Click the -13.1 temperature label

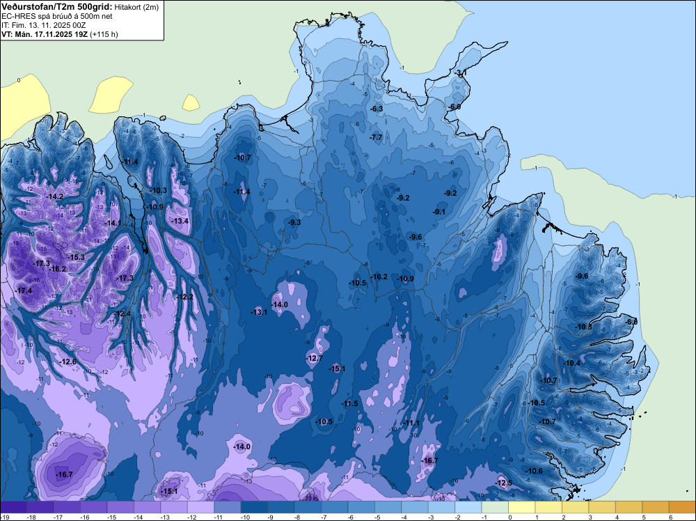click(259, 312)
